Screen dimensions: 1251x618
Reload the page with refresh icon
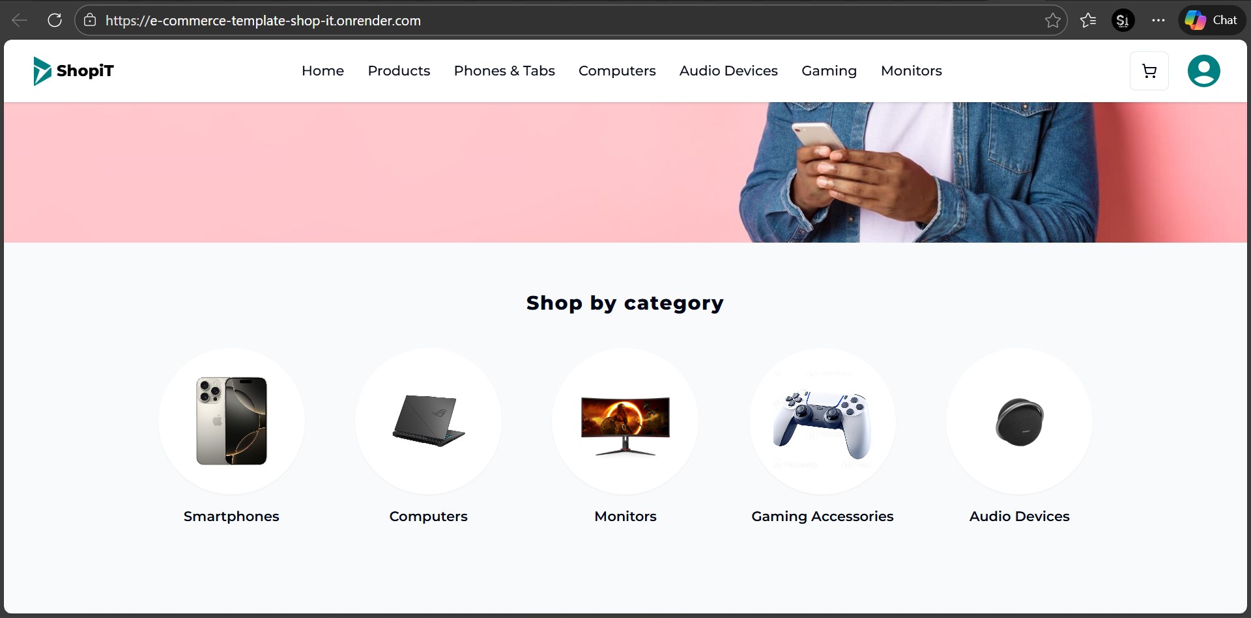55,20
